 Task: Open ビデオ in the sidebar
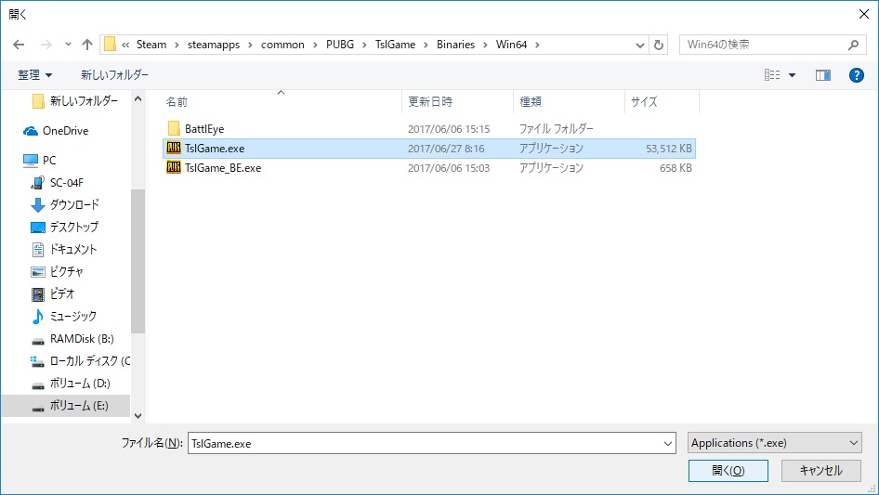coord(62,293)
